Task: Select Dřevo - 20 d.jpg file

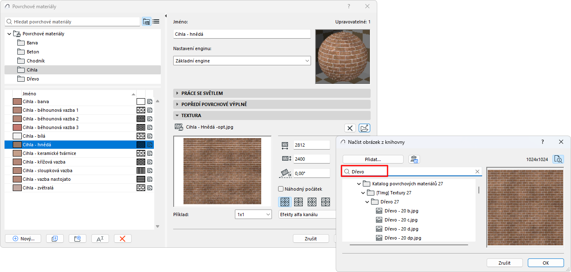Action: coord(397,229)
